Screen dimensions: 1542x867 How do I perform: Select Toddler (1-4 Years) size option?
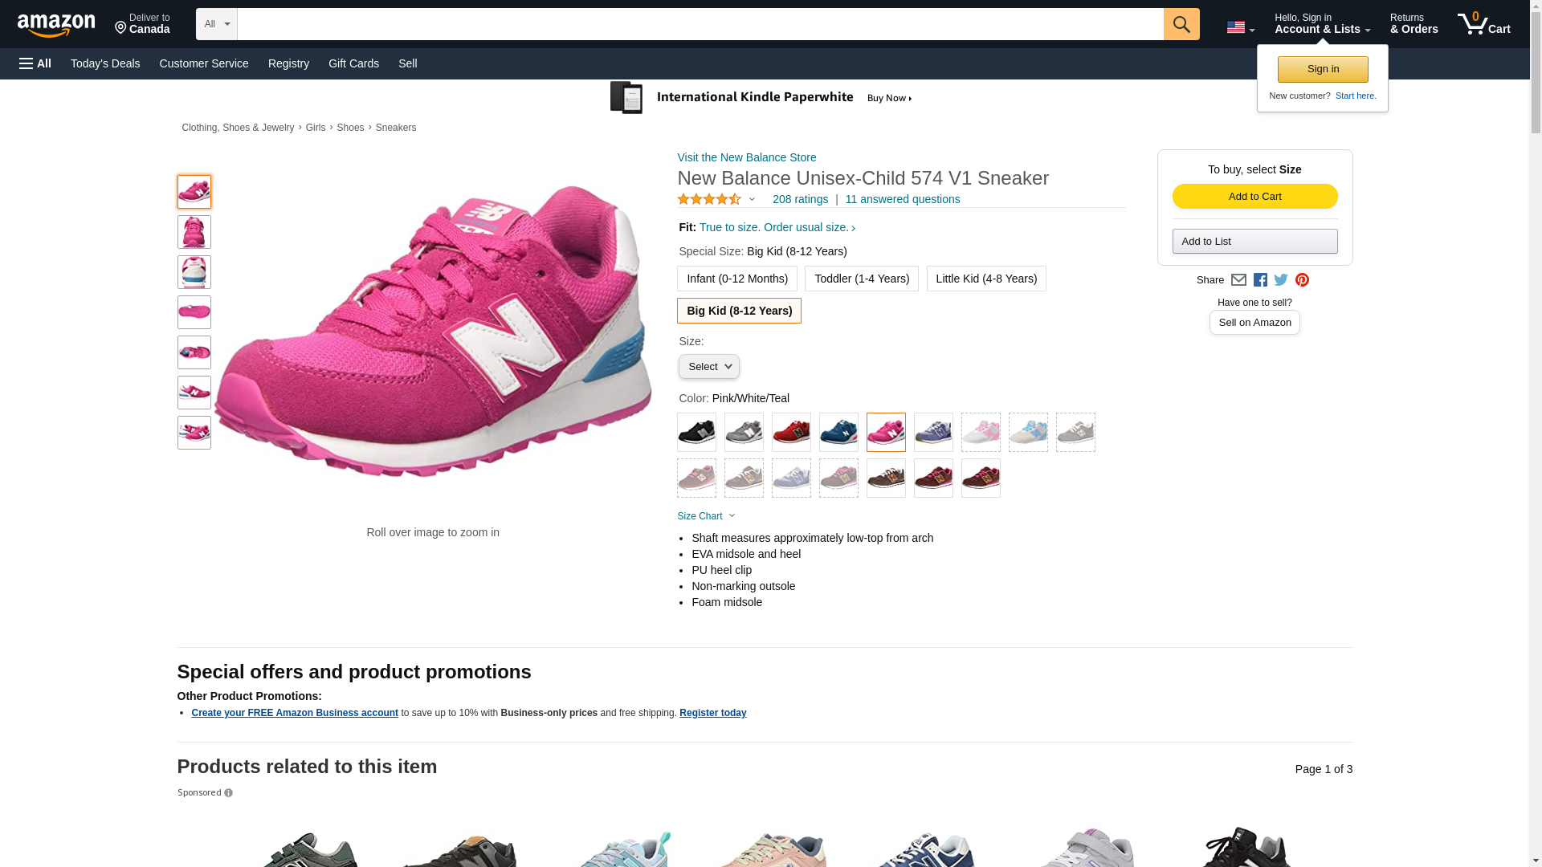click(x=861, y=279)
